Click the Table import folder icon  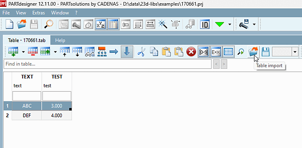coord(253,52)
